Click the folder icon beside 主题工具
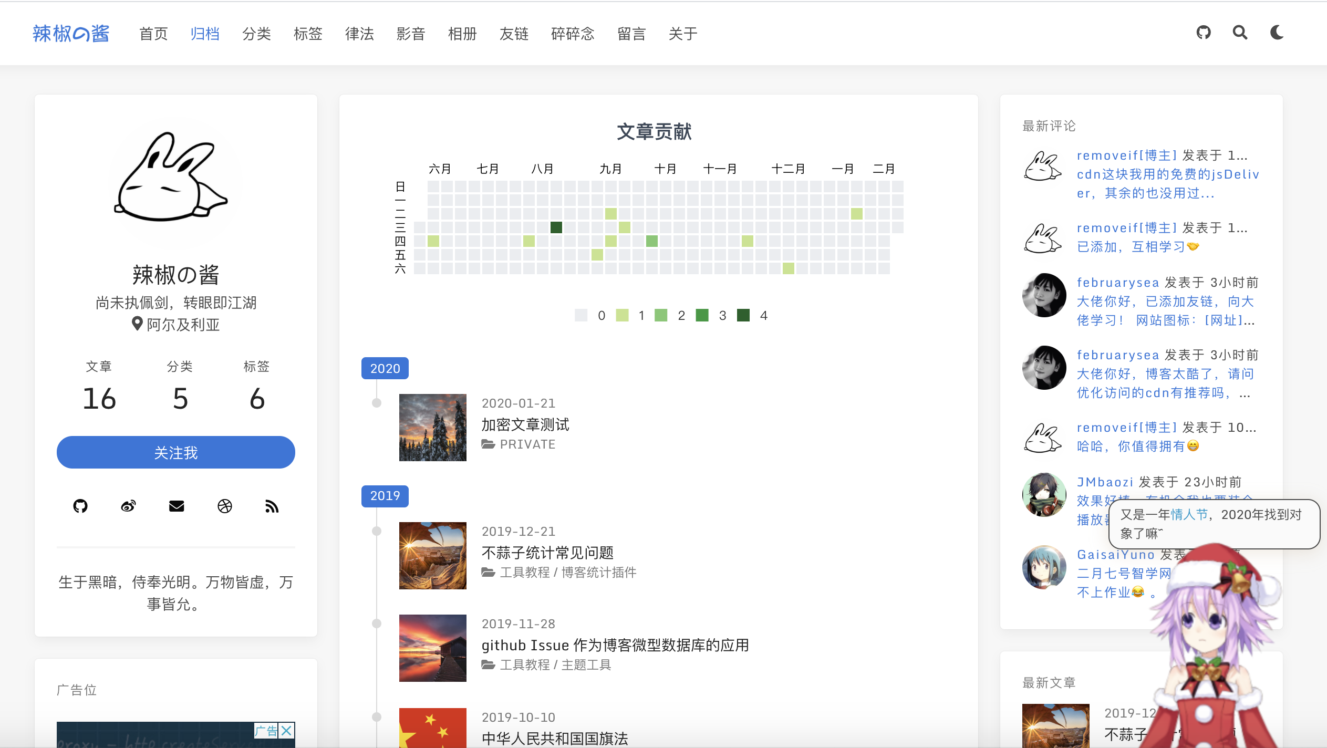The image size is (1327, 748). 489,665
